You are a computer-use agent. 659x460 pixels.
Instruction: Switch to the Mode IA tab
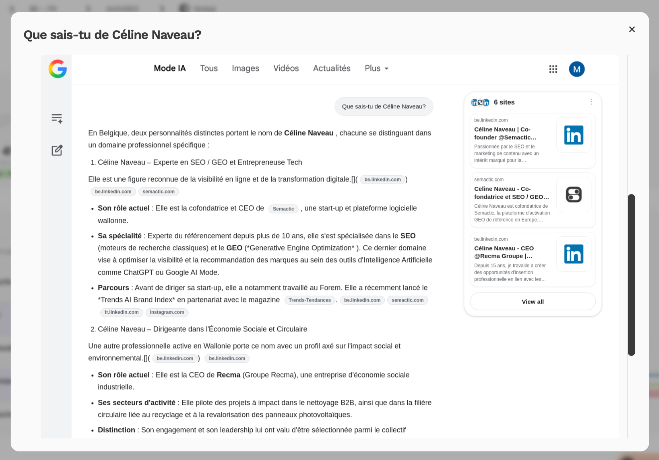tap(170, 68)
